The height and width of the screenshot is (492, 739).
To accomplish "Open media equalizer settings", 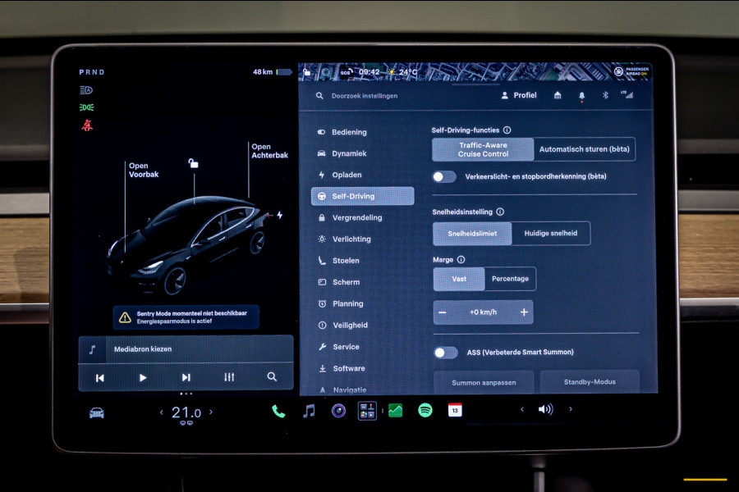I will pos(229,377).
